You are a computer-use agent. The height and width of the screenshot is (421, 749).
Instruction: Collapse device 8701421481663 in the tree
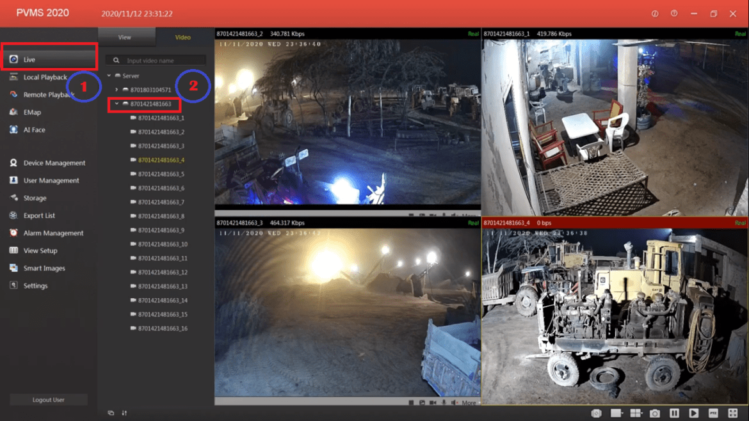pyautogui.click(x=116, y=103)
